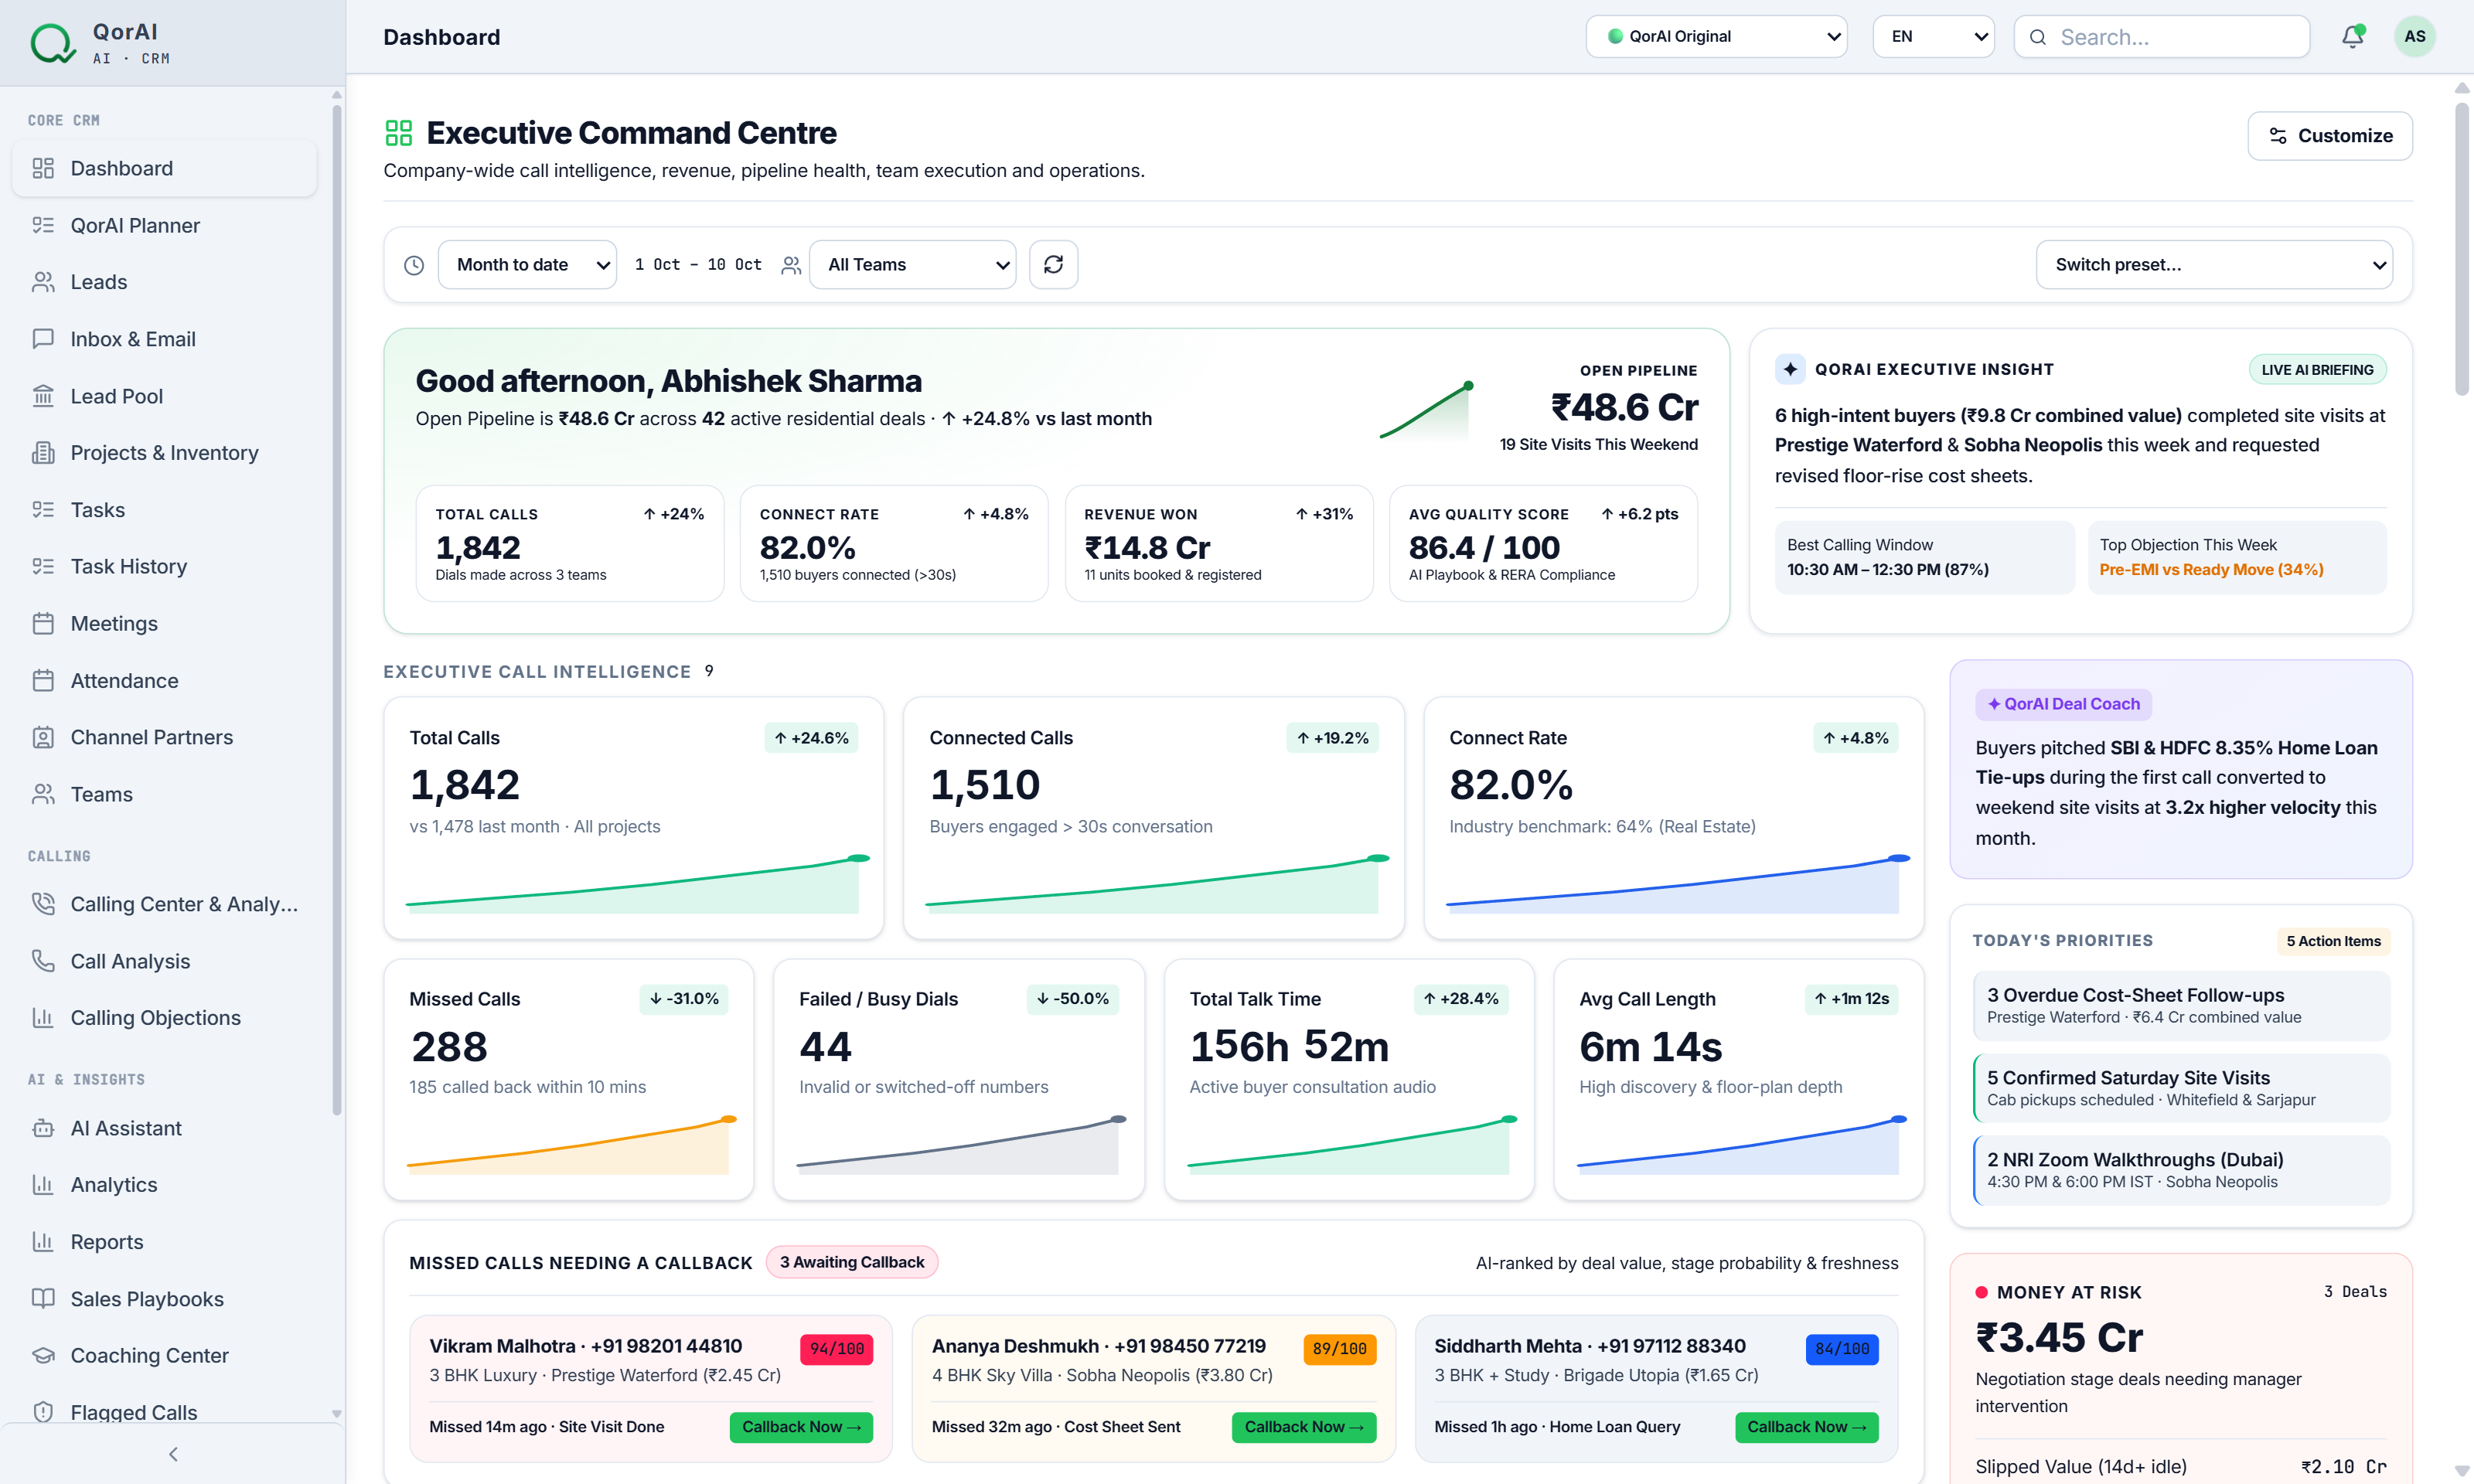This screenshot has width=2474, height=1484.
Task: Click the notification bell icon
Action: click(2352, 37)
